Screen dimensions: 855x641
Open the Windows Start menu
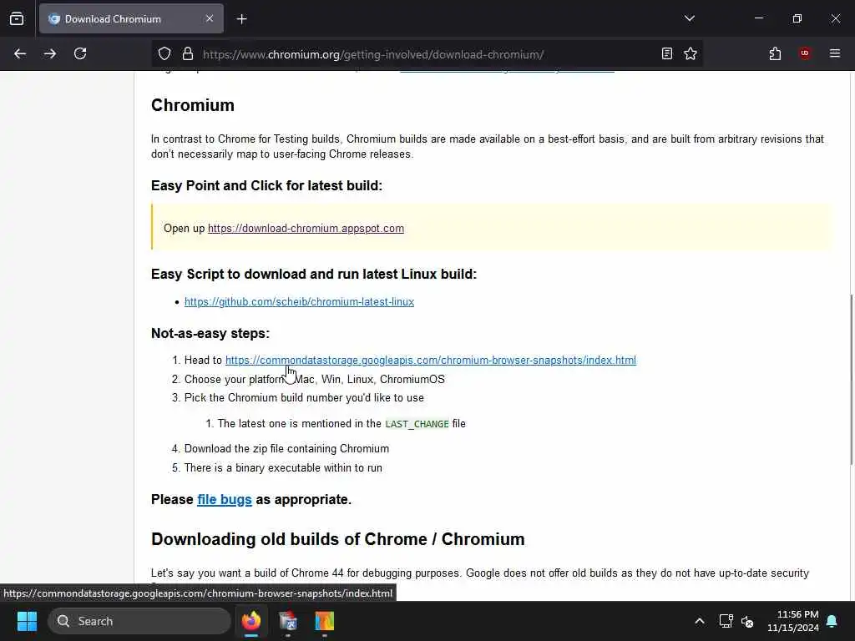[27, 621]
